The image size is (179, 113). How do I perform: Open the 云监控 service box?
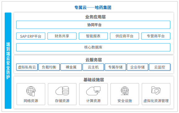[x=159, y=67]
